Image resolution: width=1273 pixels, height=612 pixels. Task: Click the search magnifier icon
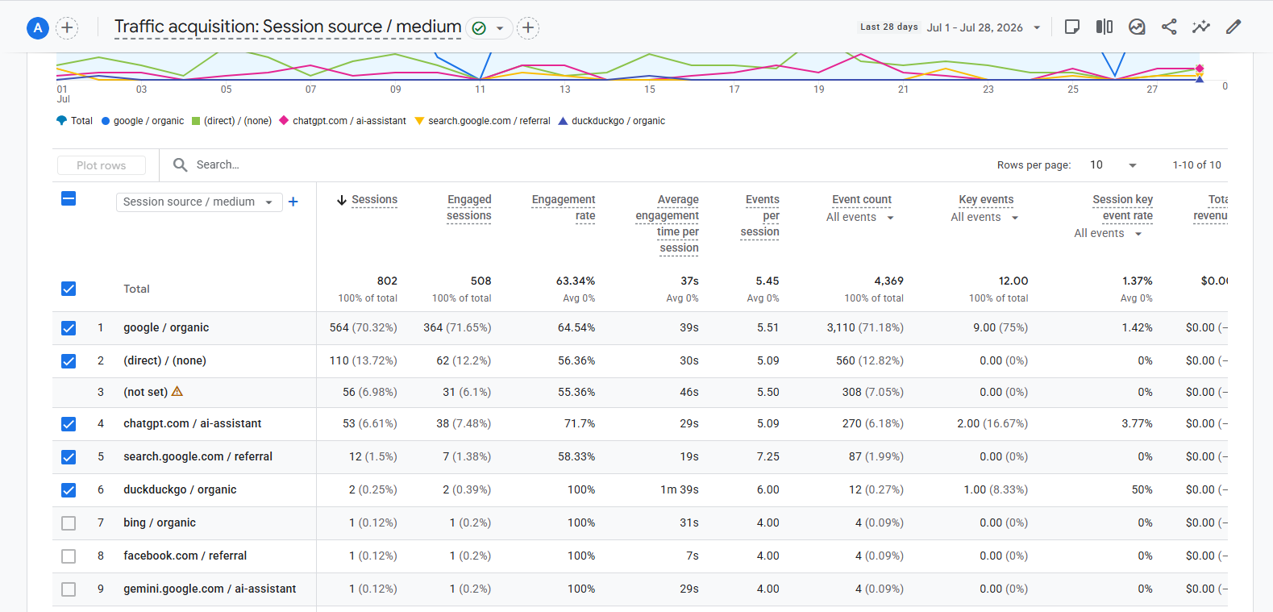tap(181, 164)
